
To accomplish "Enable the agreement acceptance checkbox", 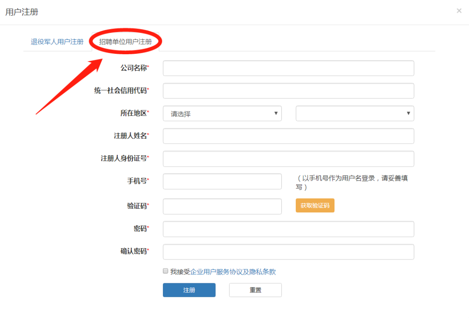I will point(165,270).
